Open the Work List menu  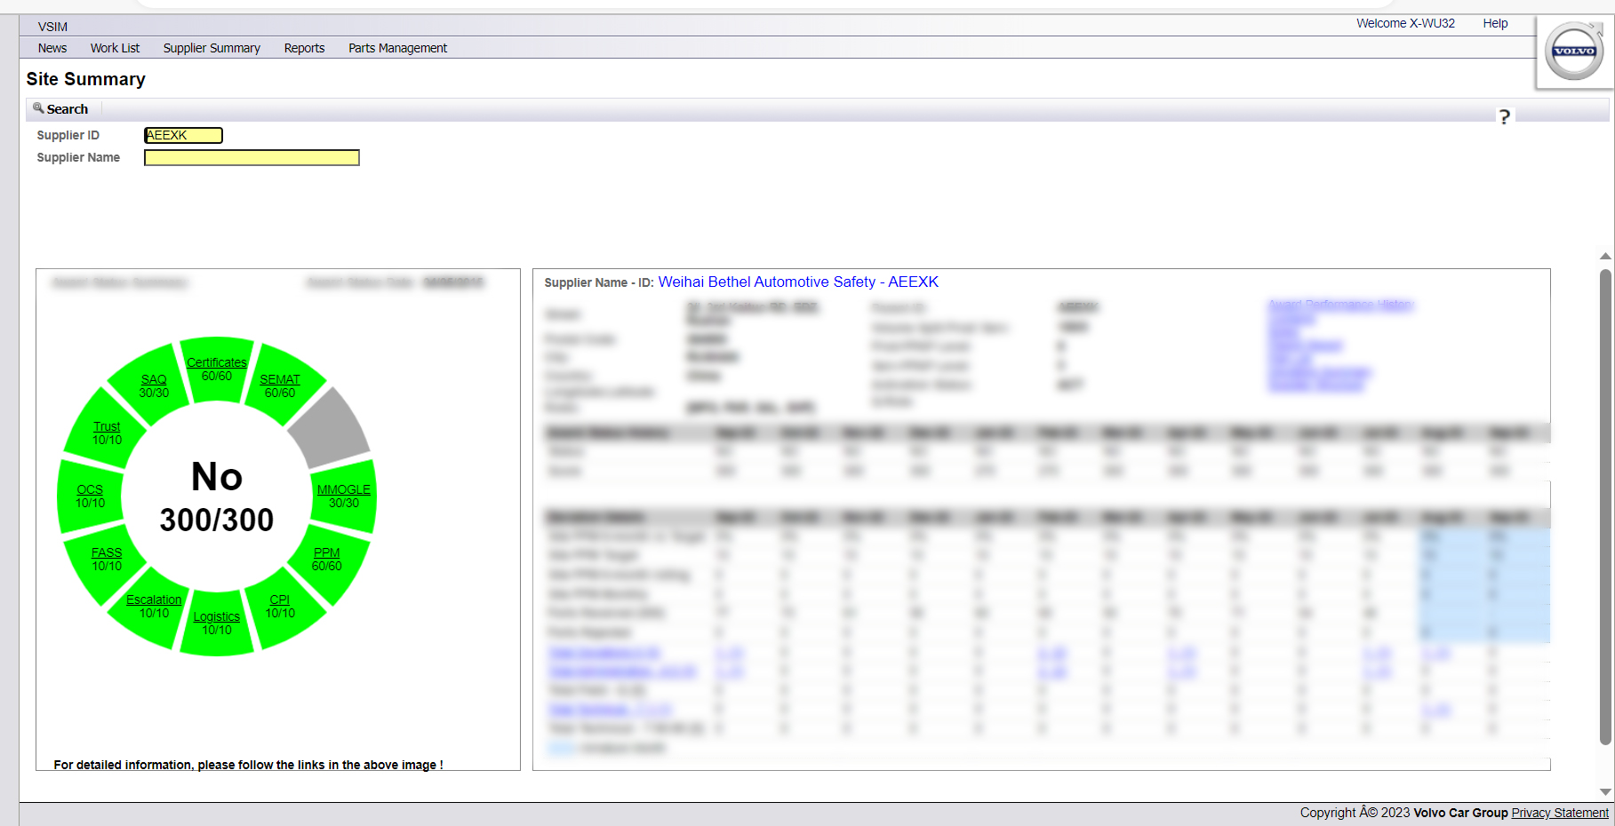[115, 48]
